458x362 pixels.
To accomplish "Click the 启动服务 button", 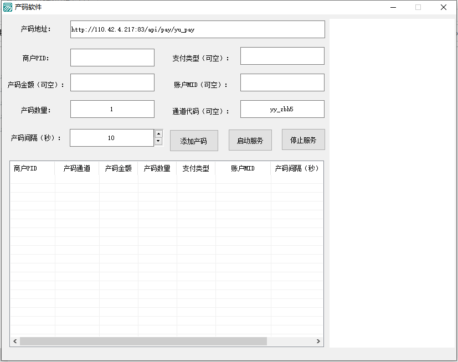I will point(250,140).
